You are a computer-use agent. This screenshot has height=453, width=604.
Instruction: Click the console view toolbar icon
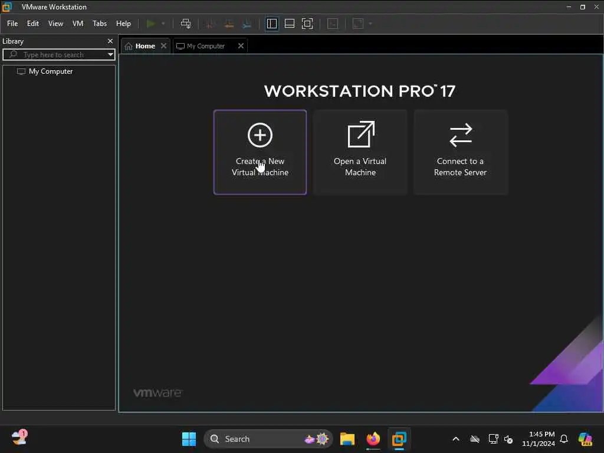333,24
